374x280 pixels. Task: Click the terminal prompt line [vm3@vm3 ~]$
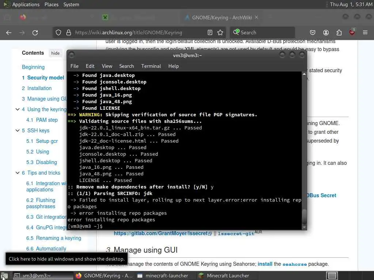[x=85, y=226]
